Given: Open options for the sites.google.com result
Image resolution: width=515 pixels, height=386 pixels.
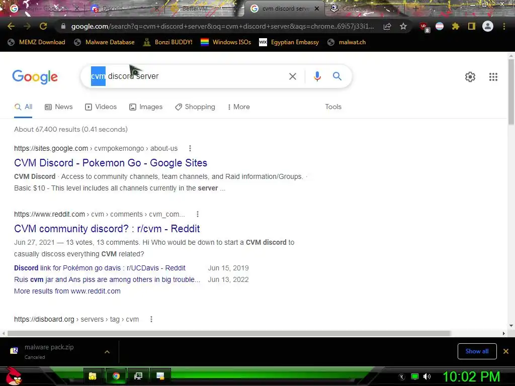Looking at the screenshot, I should point(190,148).
